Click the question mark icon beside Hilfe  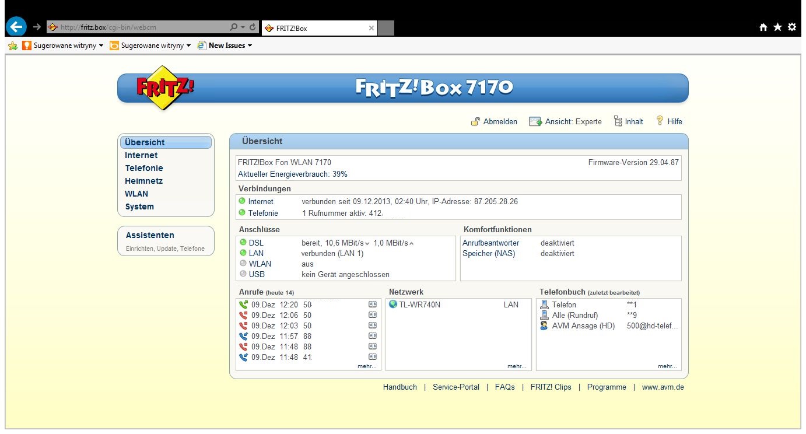pos(660,121)
